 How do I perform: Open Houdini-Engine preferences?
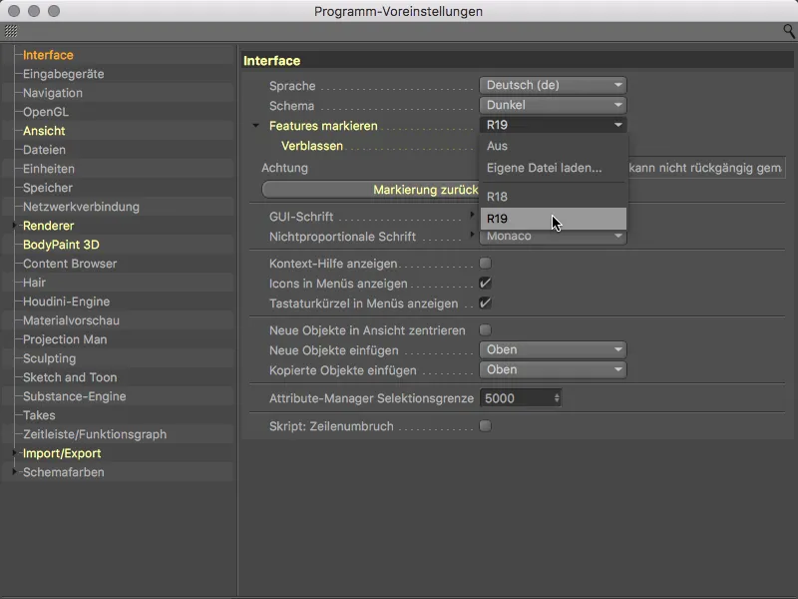[66, 301]
